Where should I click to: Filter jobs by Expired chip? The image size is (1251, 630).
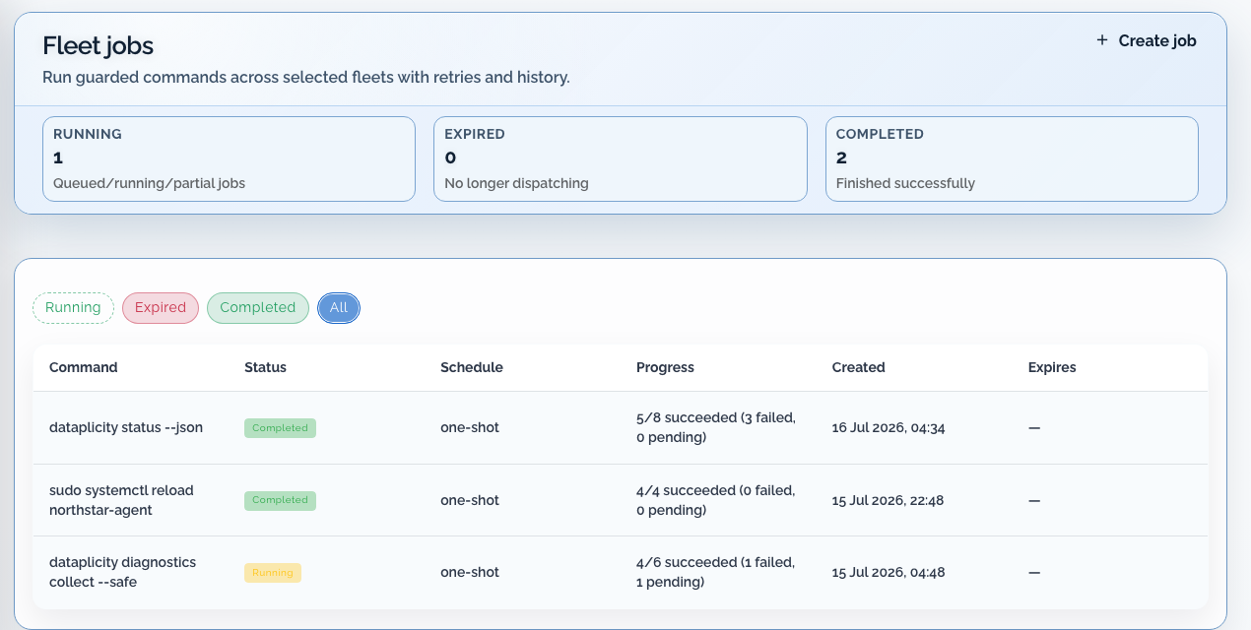point(161,308)
